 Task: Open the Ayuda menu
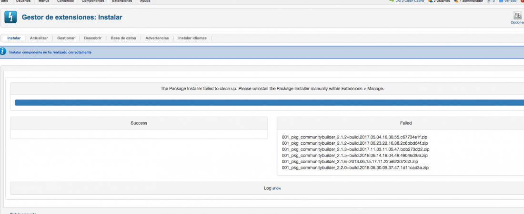point(145,1)
